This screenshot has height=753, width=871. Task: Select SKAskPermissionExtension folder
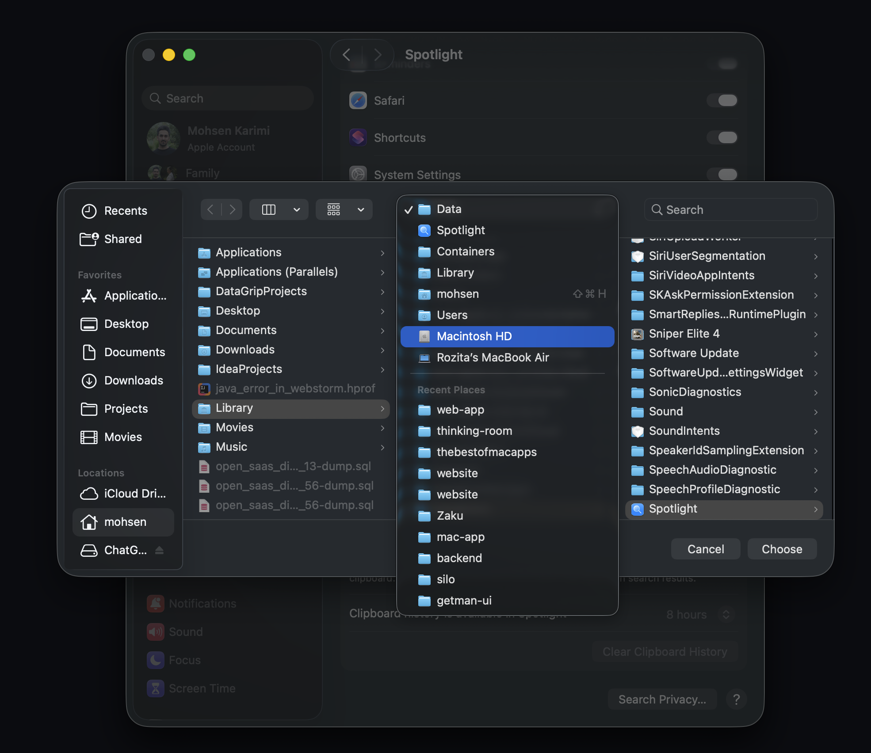724,295
